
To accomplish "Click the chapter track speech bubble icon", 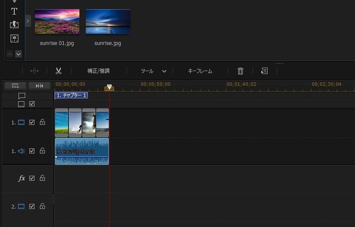I will [22, 96].
